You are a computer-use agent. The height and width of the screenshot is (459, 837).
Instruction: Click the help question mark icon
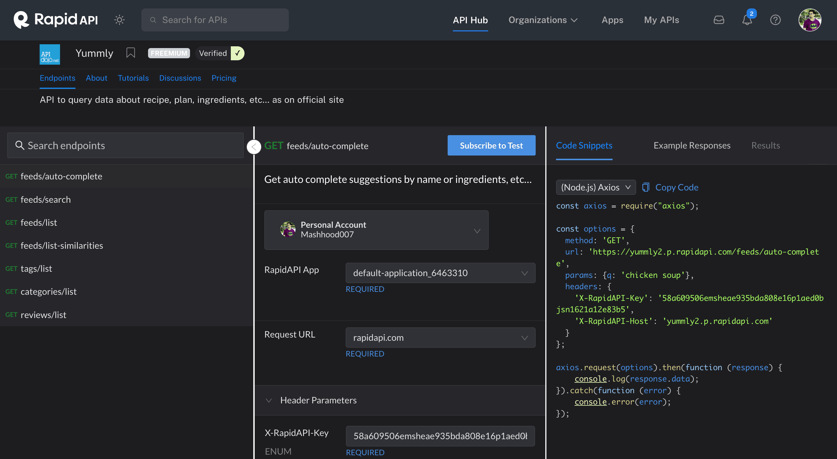coord(775,20)
